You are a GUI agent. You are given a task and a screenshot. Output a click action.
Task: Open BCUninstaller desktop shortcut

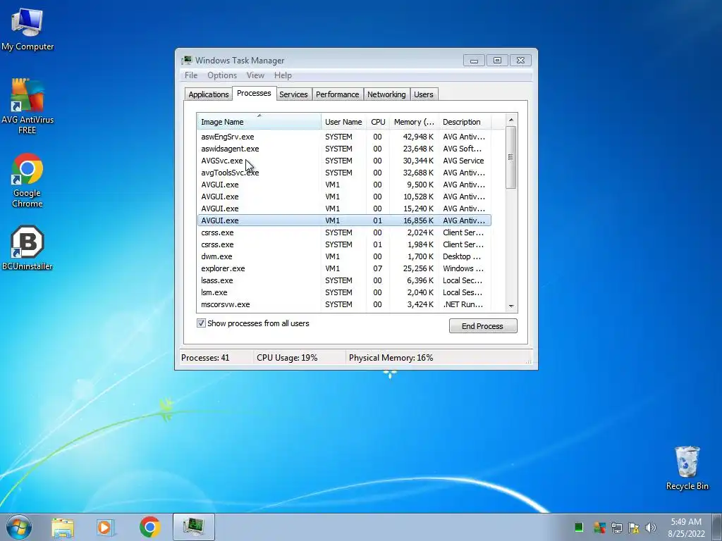point(27,247)
